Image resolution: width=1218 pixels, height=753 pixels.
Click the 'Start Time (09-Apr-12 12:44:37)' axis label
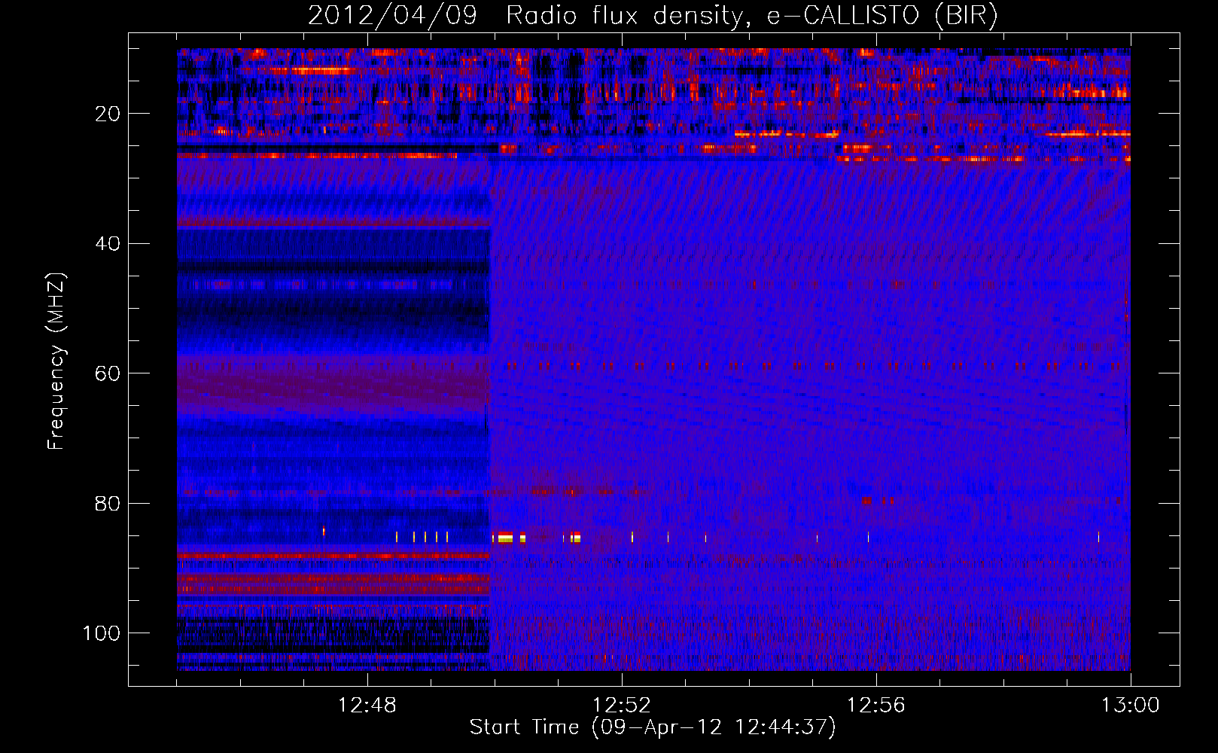click(x=653, y=727)
